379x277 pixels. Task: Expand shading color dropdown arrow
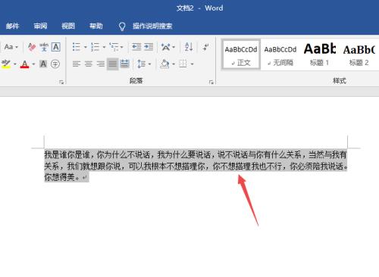click(x=174, y=64)
